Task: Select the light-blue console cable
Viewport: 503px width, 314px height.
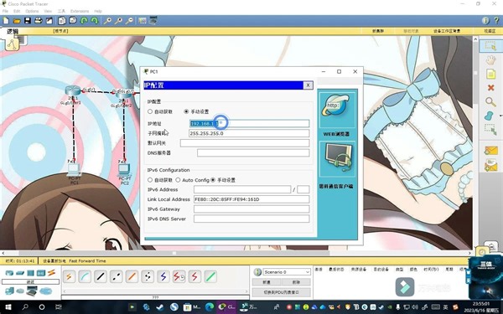Action: (x=85, y=276)
